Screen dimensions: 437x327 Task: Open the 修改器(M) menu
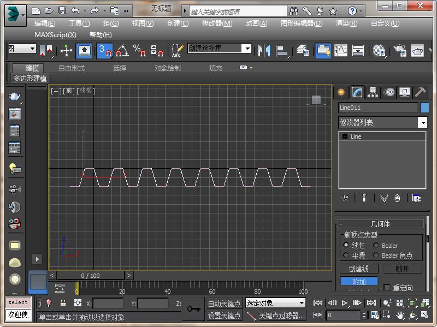coord(217,23)
